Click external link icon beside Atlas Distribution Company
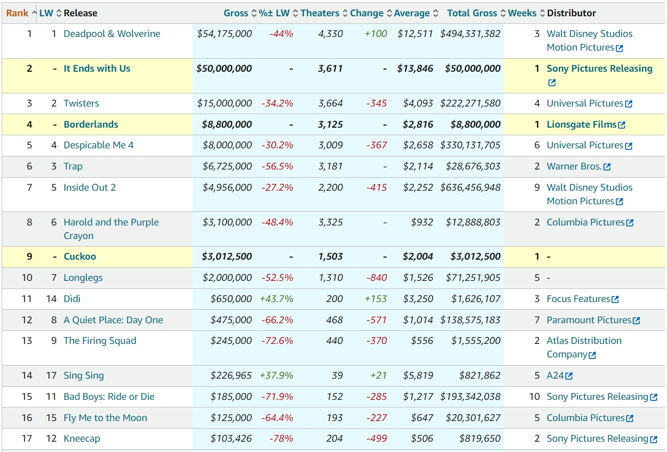This screenshot has width=667, height=452. [593, 355]
